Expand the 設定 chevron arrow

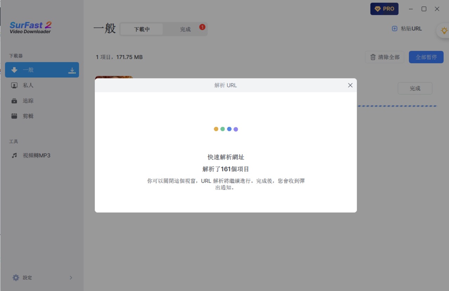point(71,278)
